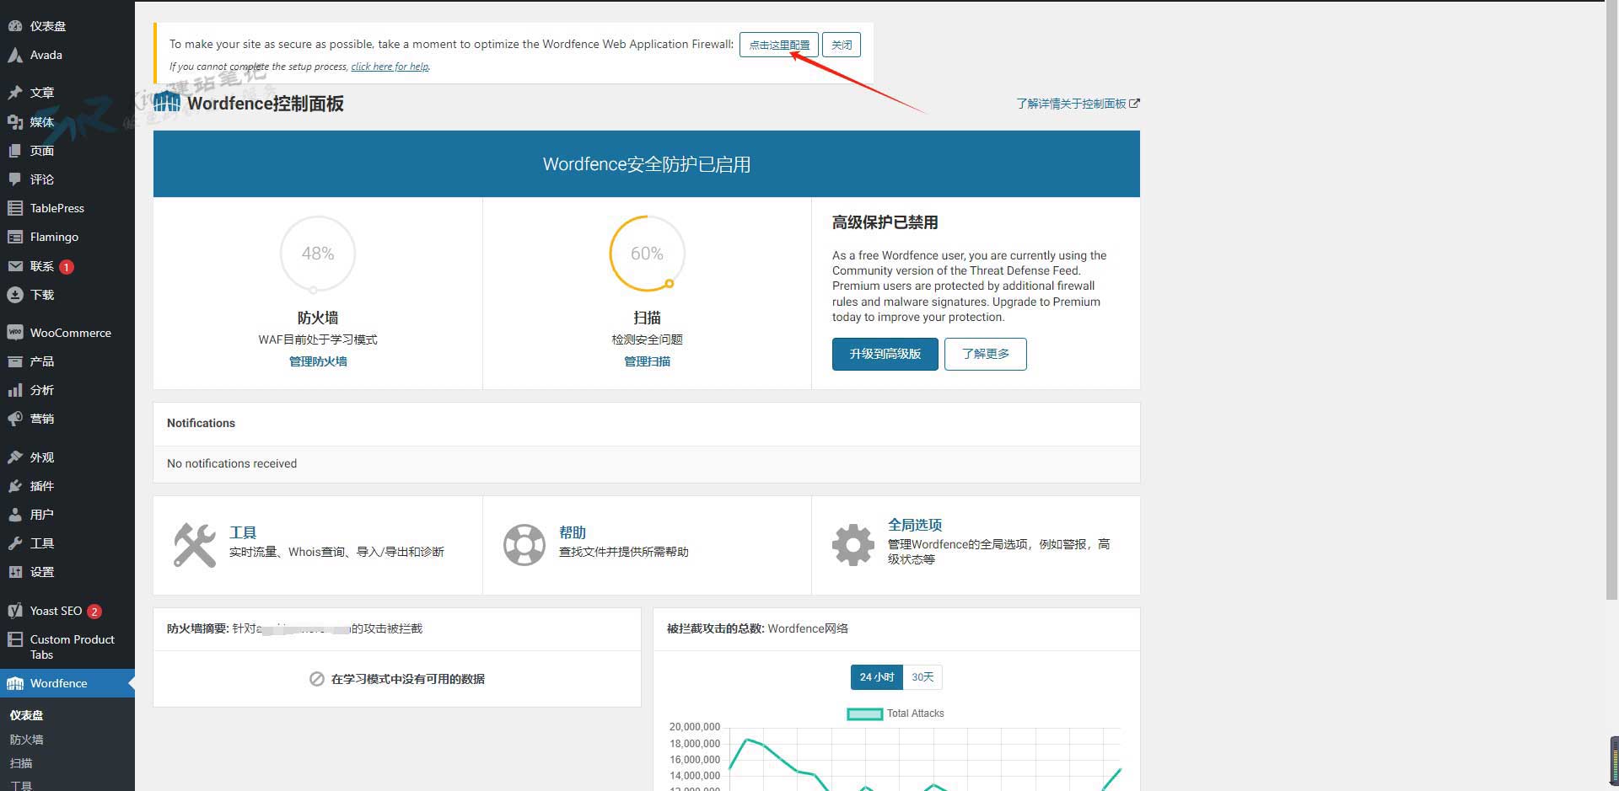Click the crossed tools icon in 工具 card

coord(195,545)
